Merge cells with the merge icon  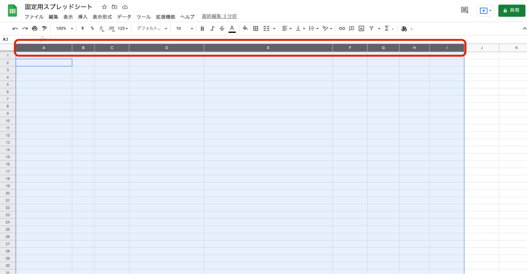[267, 28]
